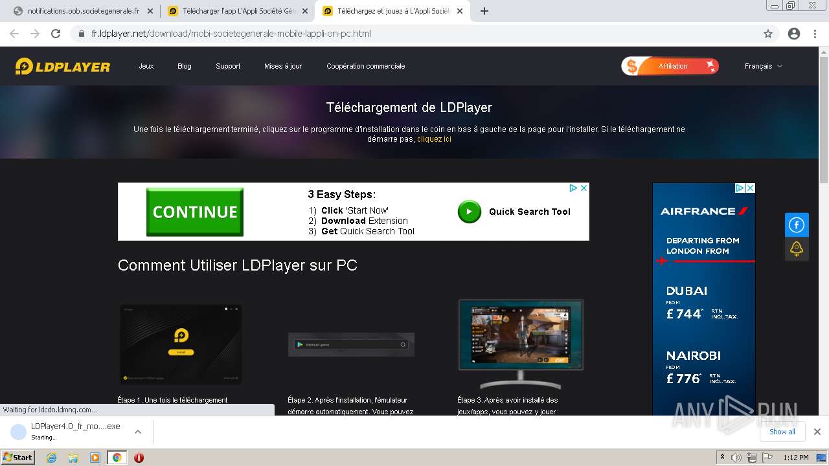Image resolution: width=829 pixels, height=466 pixels.
Task: Click the 'Téléchargement de LDPlayer' heading
Action: (x=409, y=107)
